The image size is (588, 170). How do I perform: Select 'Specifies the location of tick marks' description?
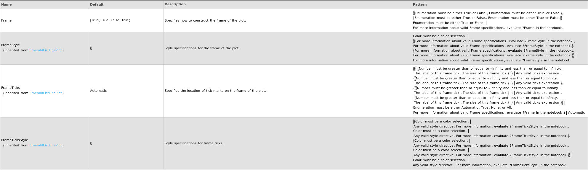tap(215, 91)
